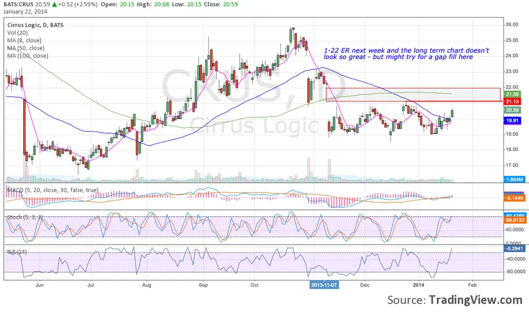The image size is (529, 312).
Task: Click the 2013-11-07 date marker on time axis
Action: (x=324, y=285)
